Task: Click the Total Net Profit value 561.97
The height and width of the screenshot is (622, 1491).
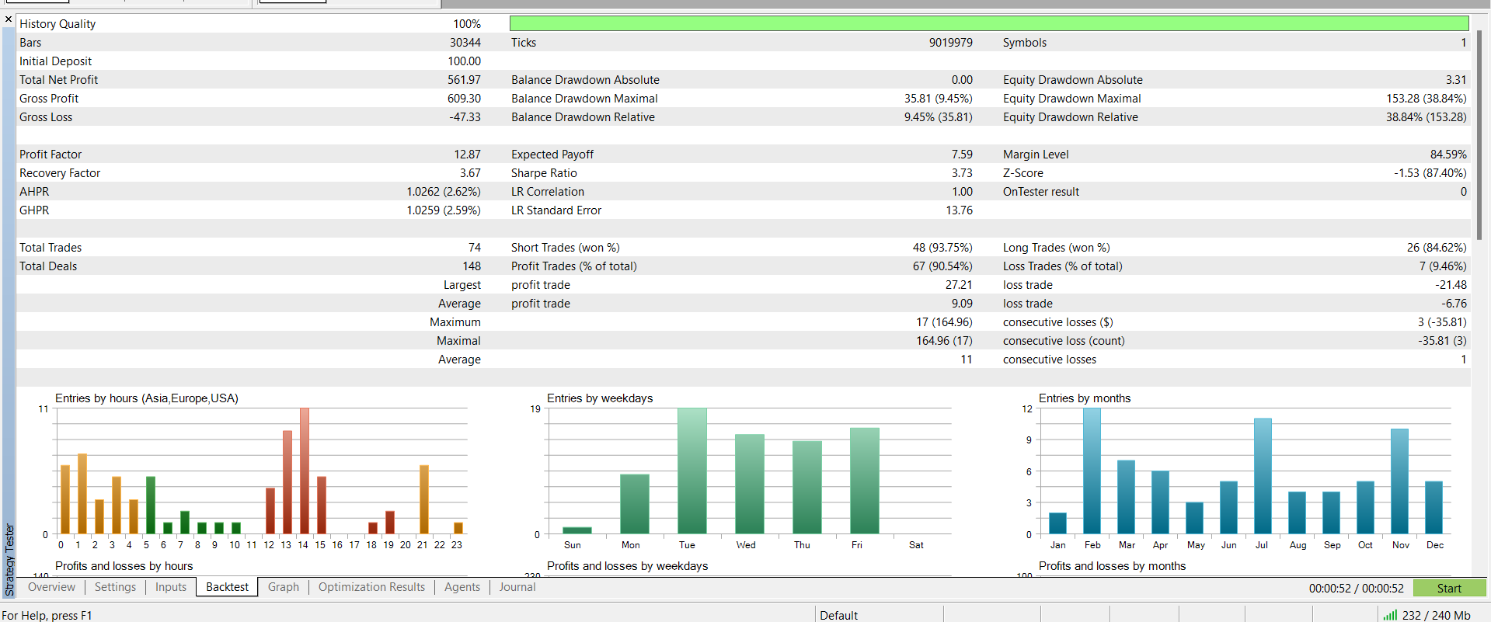Action: 464,80
